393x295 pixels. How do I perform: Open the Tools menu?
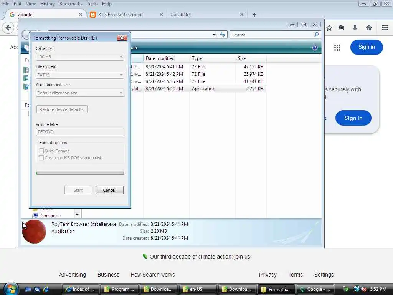click(x=92, y=4)
